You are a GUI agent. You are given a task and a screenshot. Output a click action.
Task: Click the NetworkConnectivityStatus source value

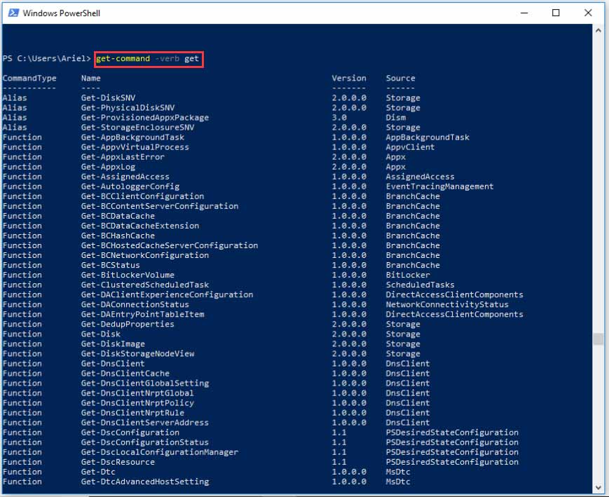447,305
